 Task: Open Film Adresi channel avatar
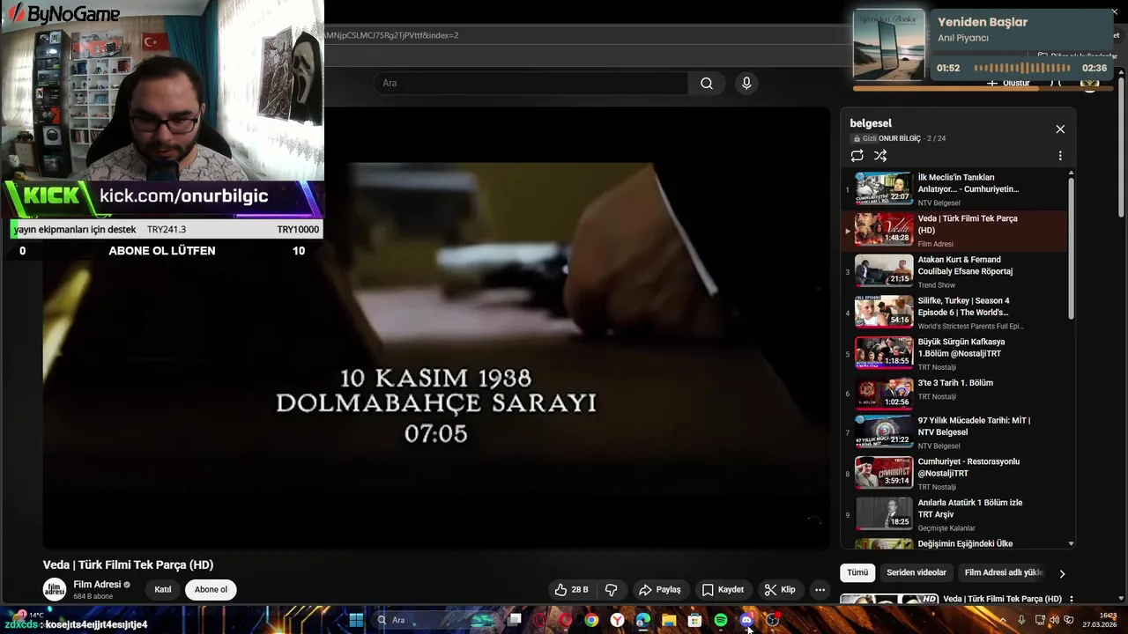click(55, 590)
